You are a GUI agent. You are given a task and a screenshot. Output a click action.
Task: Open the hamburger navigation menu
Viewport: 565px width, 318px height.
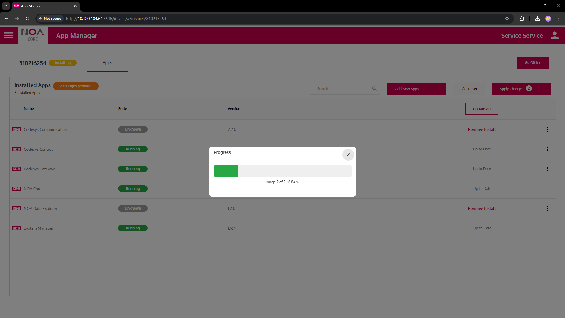(9, 35)
